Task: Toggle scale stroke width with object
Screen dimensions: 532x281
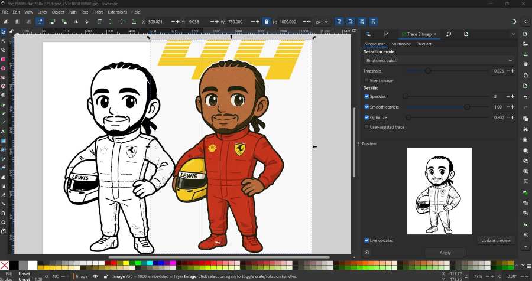Action: [339, 22]
